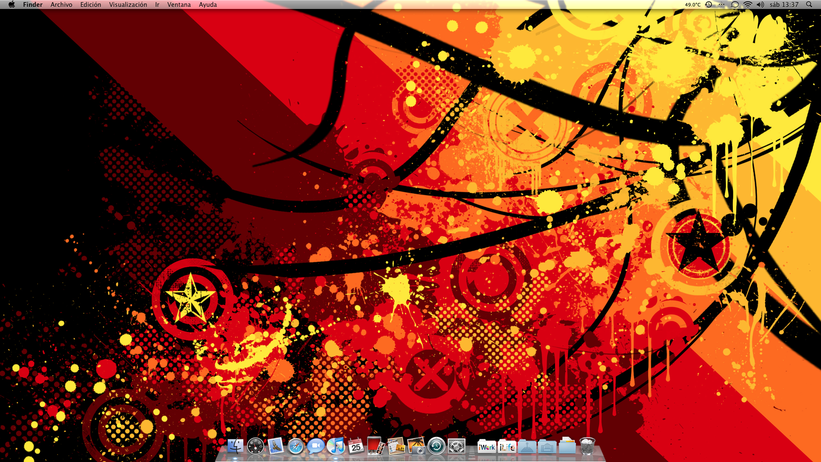Click the volume speaker menu icon
The height and width of the screenshot is (462, 821).
(760, 5)
